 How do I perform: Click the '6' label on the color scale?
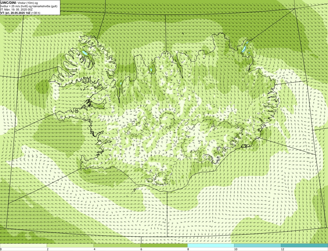pyautogui.click(x=141, y=249)
